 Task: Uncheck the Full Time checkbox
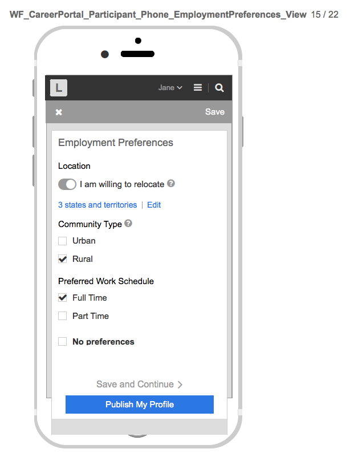(x=63, y=298)
